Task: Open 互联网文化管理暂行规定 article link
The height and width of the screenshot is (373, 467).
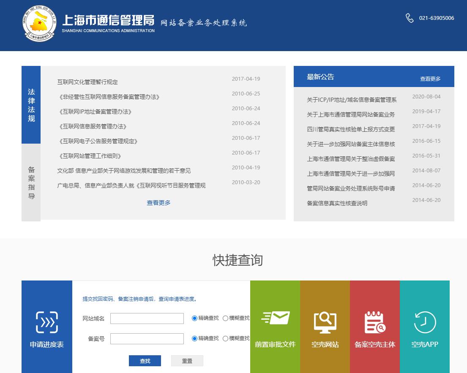Action: point(87,82)
